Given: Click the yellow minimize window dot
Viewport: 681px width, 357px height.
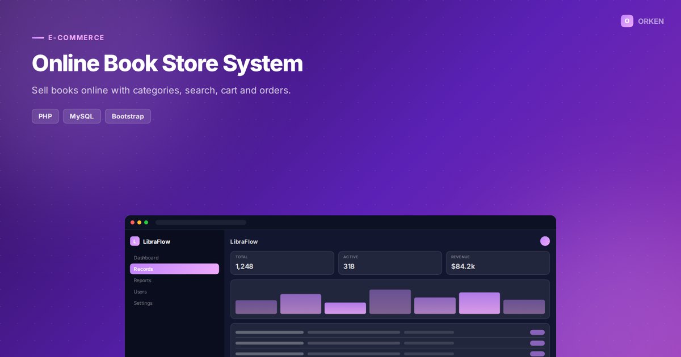Looking at the screenshot, I should pyautogui.click(x=140, y=223).
